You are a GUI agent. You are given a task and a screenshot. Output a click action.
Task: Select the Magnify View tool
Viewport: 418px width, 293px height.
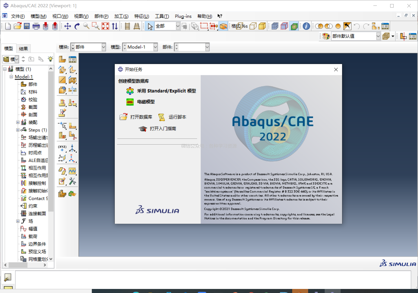tap(86, 26)
